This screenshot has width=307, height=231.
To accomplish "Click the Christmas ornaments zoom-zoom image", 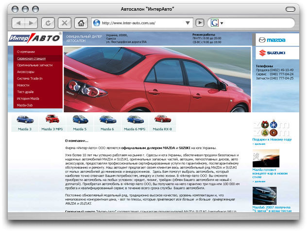I will coord(271,129).
